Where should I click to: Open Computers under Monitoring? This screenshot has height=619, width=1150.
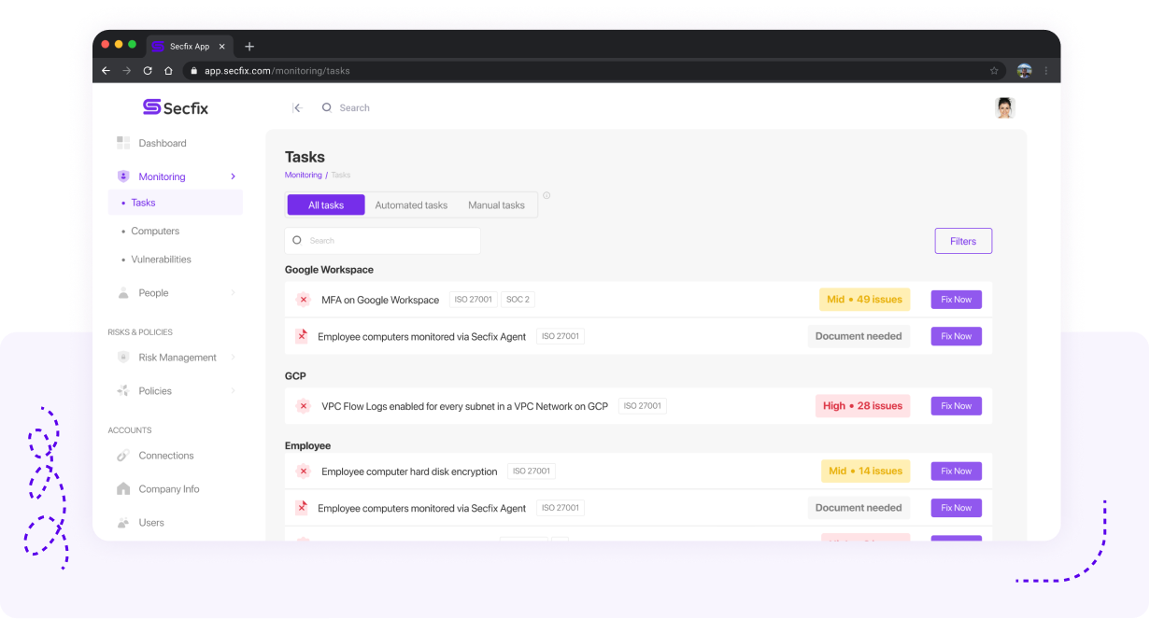(155, 232)
